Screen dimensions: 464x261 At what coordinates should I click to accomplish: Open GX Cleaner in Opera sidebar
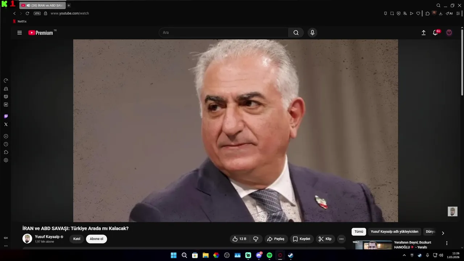point(6,88)
